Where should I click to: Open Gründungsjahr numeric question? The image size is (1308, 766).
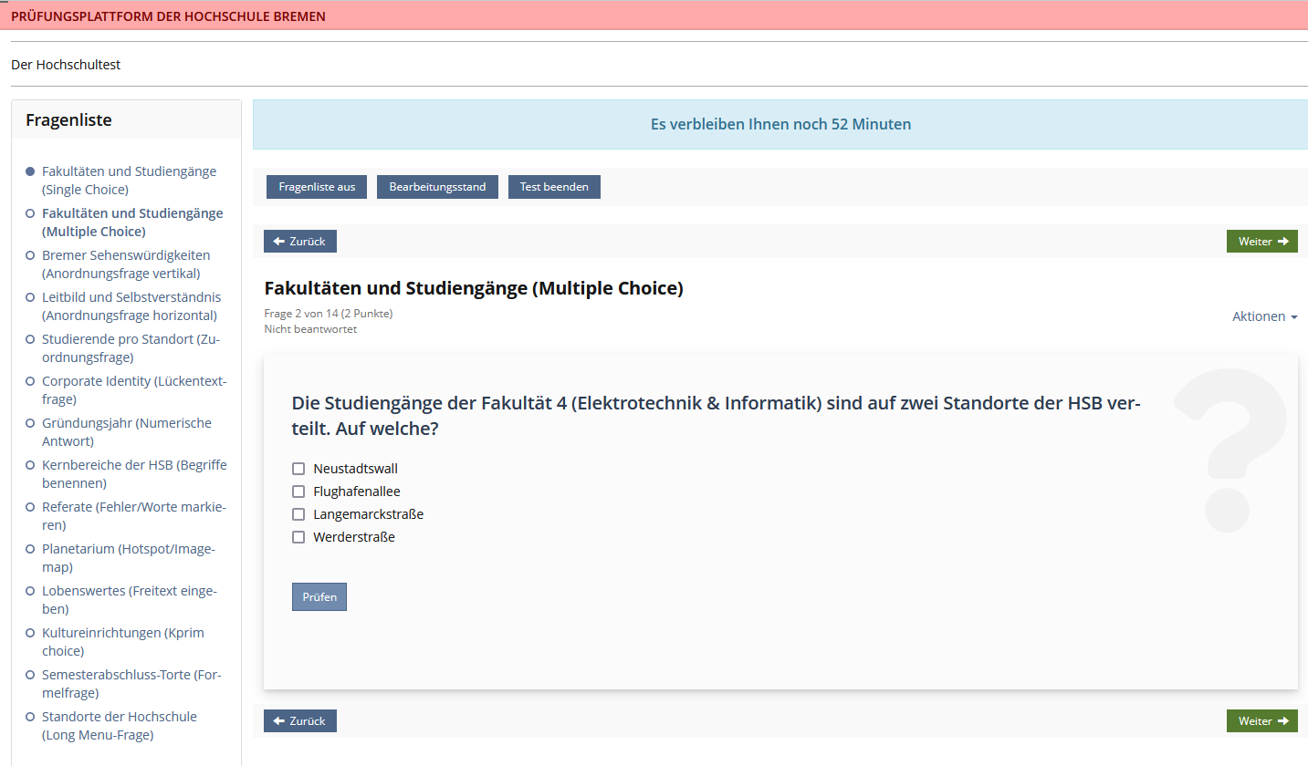coord(127,432)
